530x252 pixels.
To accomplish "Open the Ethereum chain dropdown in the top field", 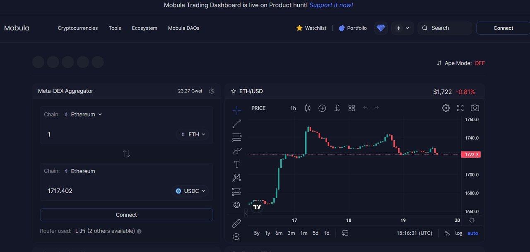I will (x=83, y=114).
